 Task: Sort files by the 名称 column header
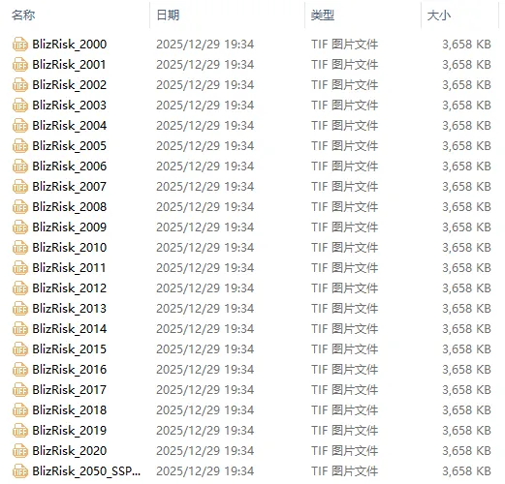click(23, 15)
